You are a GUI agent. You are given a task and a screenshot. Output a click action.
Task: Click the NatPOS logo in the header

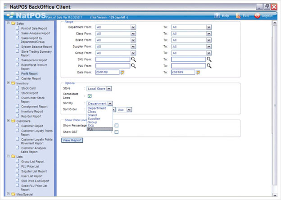click(26, 15)
